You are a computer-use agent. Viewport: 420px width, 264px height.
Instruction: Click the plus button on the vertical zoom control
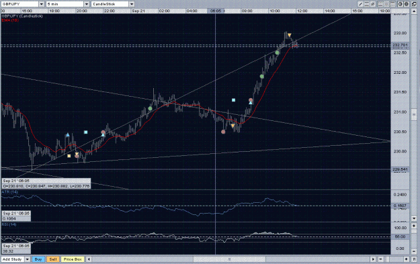point(414,226)
